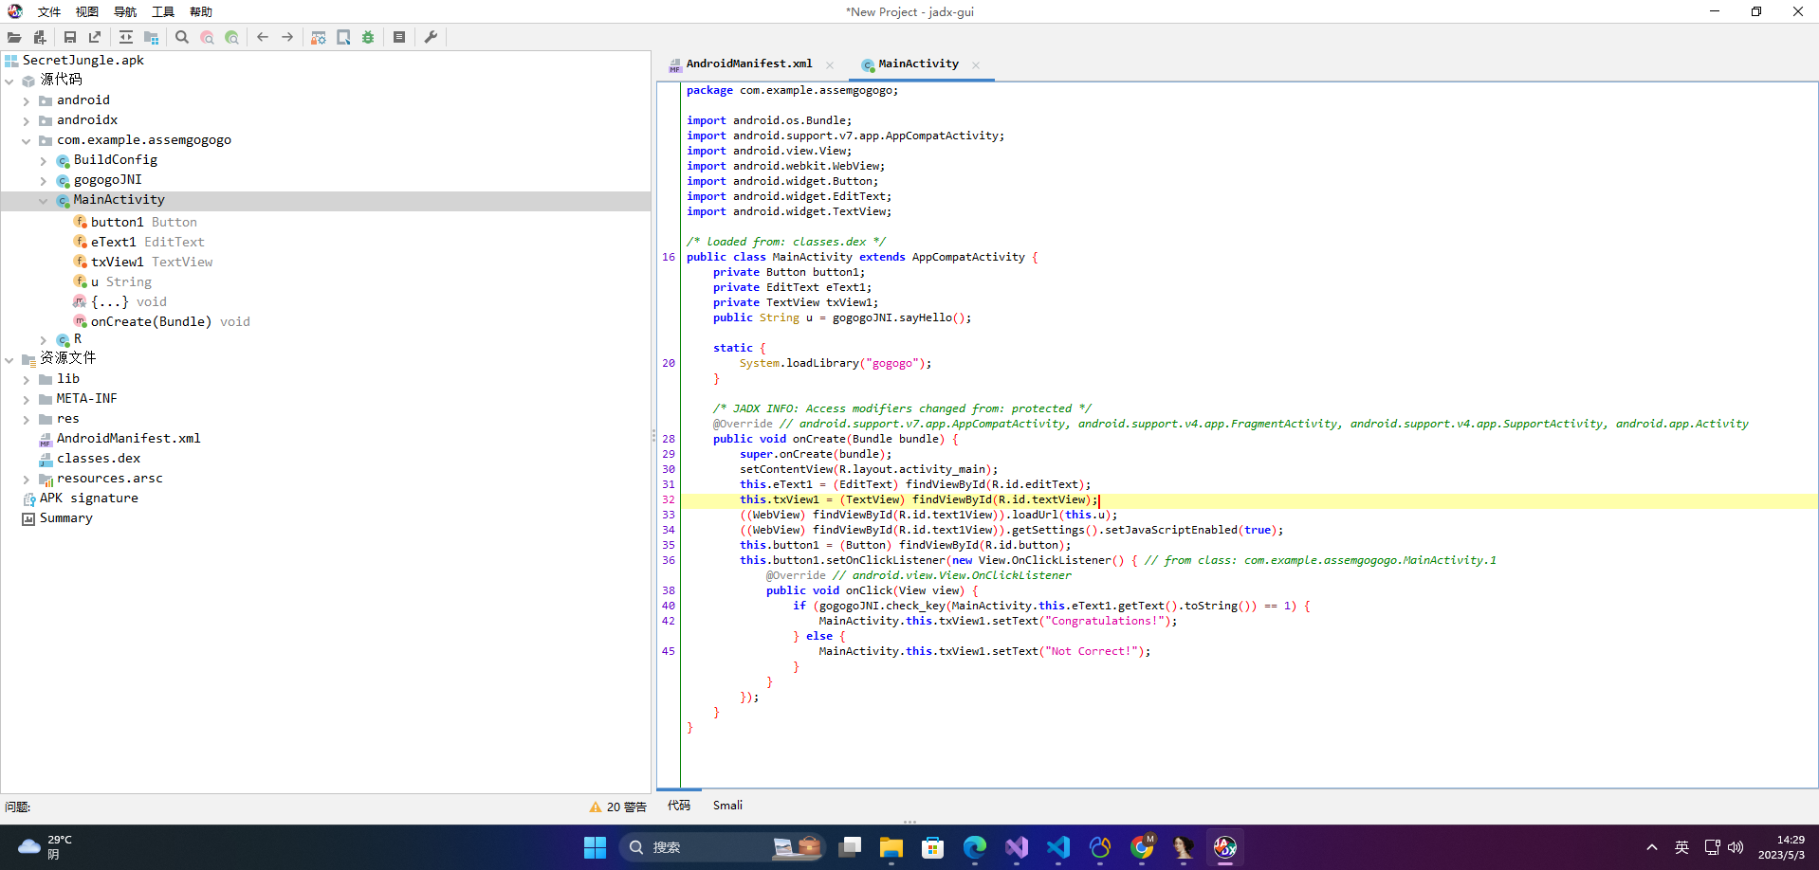
Task: Open Microsoft Edge from taskbar
Action: (975, 847)
